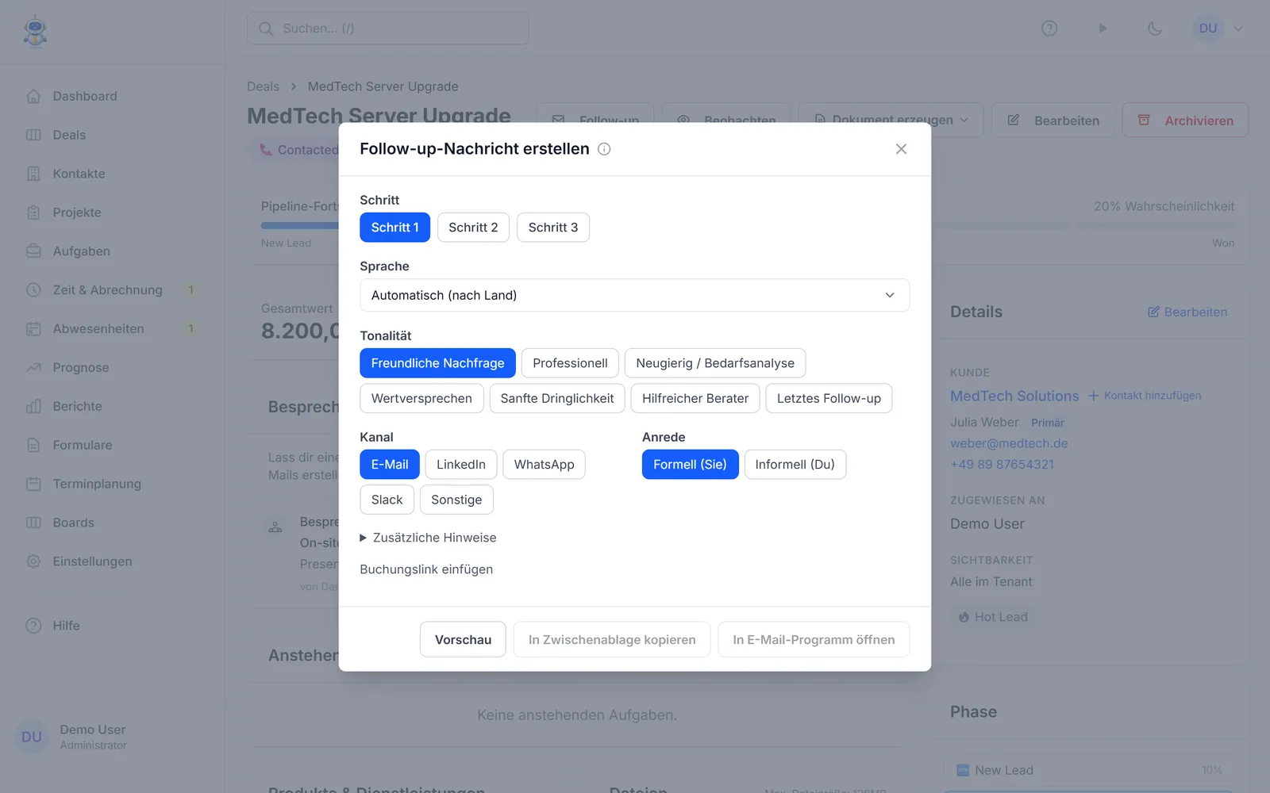The image size is (1270, 793).
Task: Click the Prognose chart icon in the sidebar
Action: [x=33, y=368]
